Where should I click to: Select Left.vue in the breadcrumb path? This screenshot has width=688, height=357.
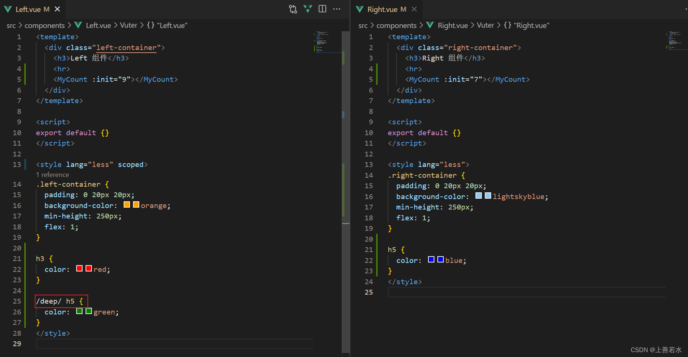98,25
